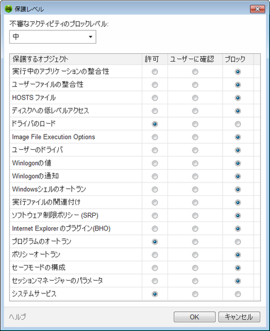Image resolution: width=270 pixels, height=331 pixels.
Task: Close the 保護レベル dialog window
Action: pos(257,9)
